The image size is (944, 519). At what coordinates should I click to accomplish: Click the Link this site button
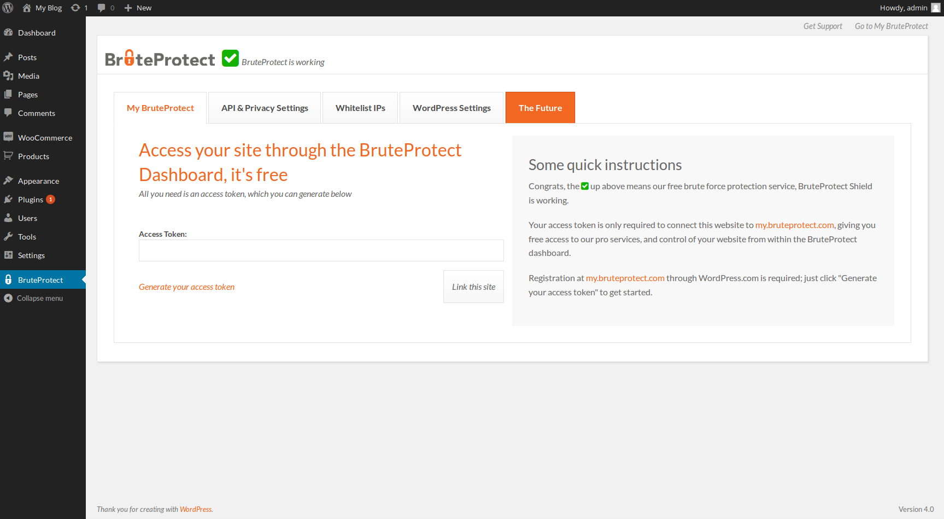[x=473, y=287]
